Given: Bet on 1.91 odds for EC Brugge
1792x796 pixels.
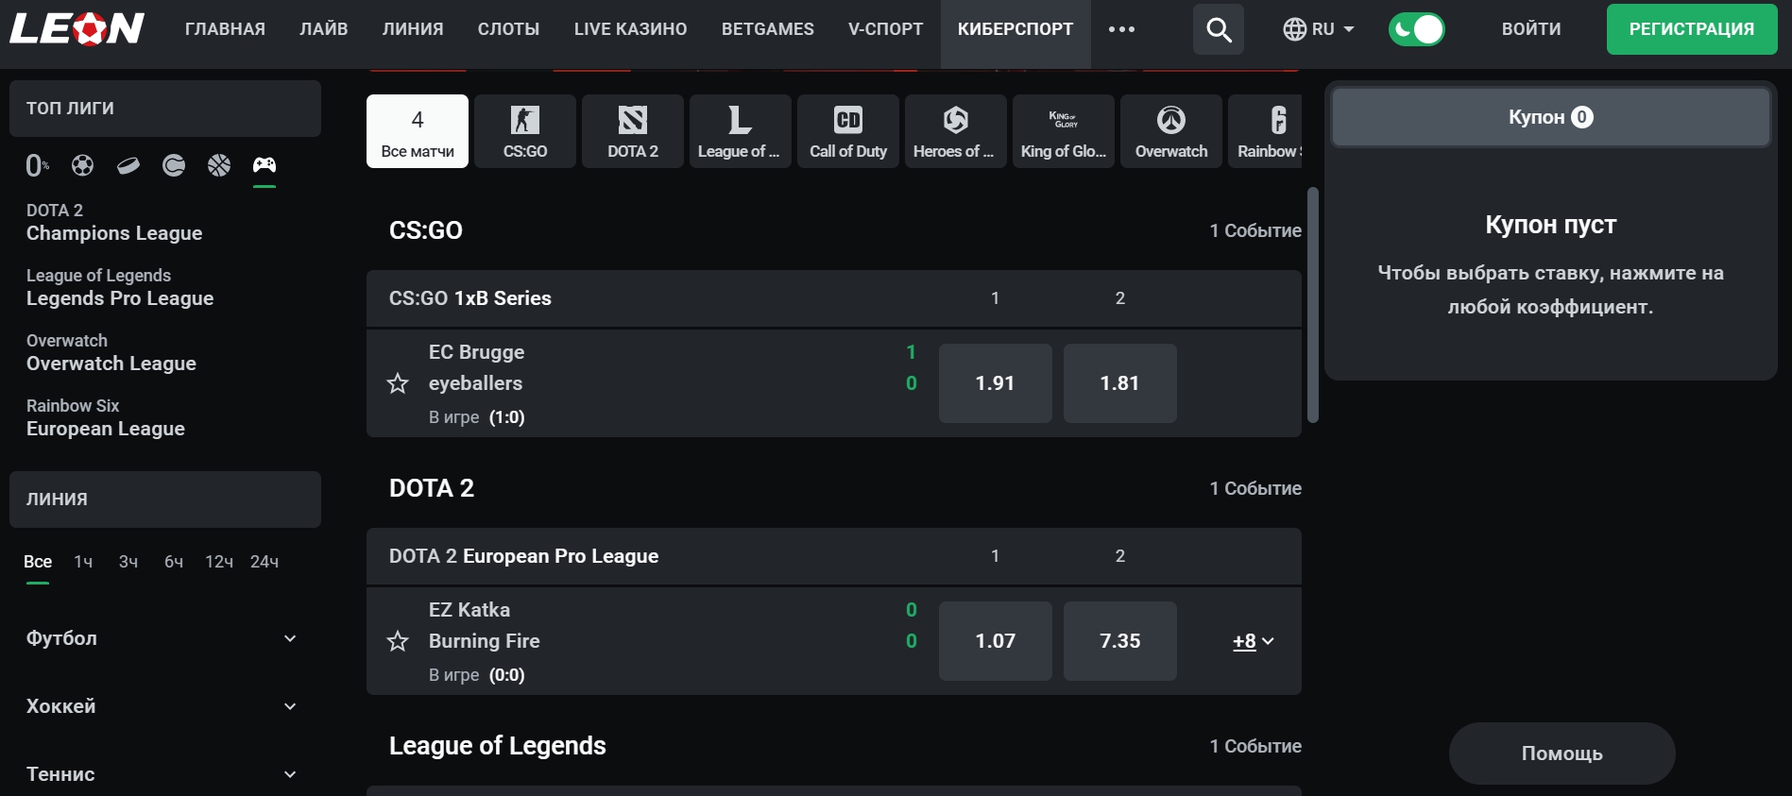Looking at the screenshot, I should pyautogui.click(x=995, y=383).
